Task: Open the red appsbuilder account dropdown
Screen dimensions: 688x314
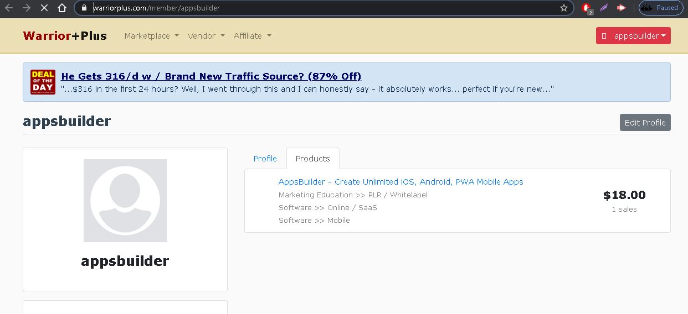Action: click(633, 36)
